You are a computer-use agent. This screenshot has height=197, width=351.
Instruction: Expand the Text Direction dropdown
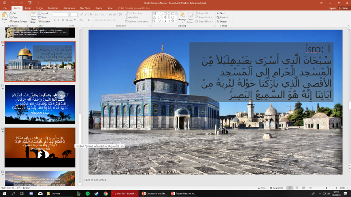(134, 13)
